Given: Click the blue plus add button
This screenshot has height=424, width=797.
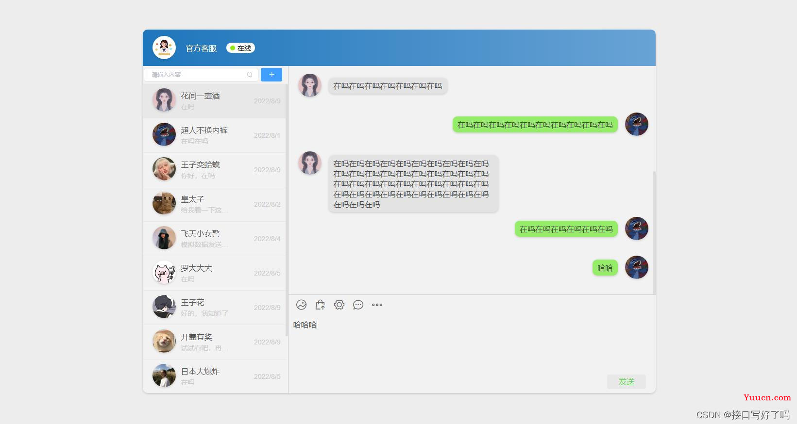Looking at the screenshot, I should (271, 75).
